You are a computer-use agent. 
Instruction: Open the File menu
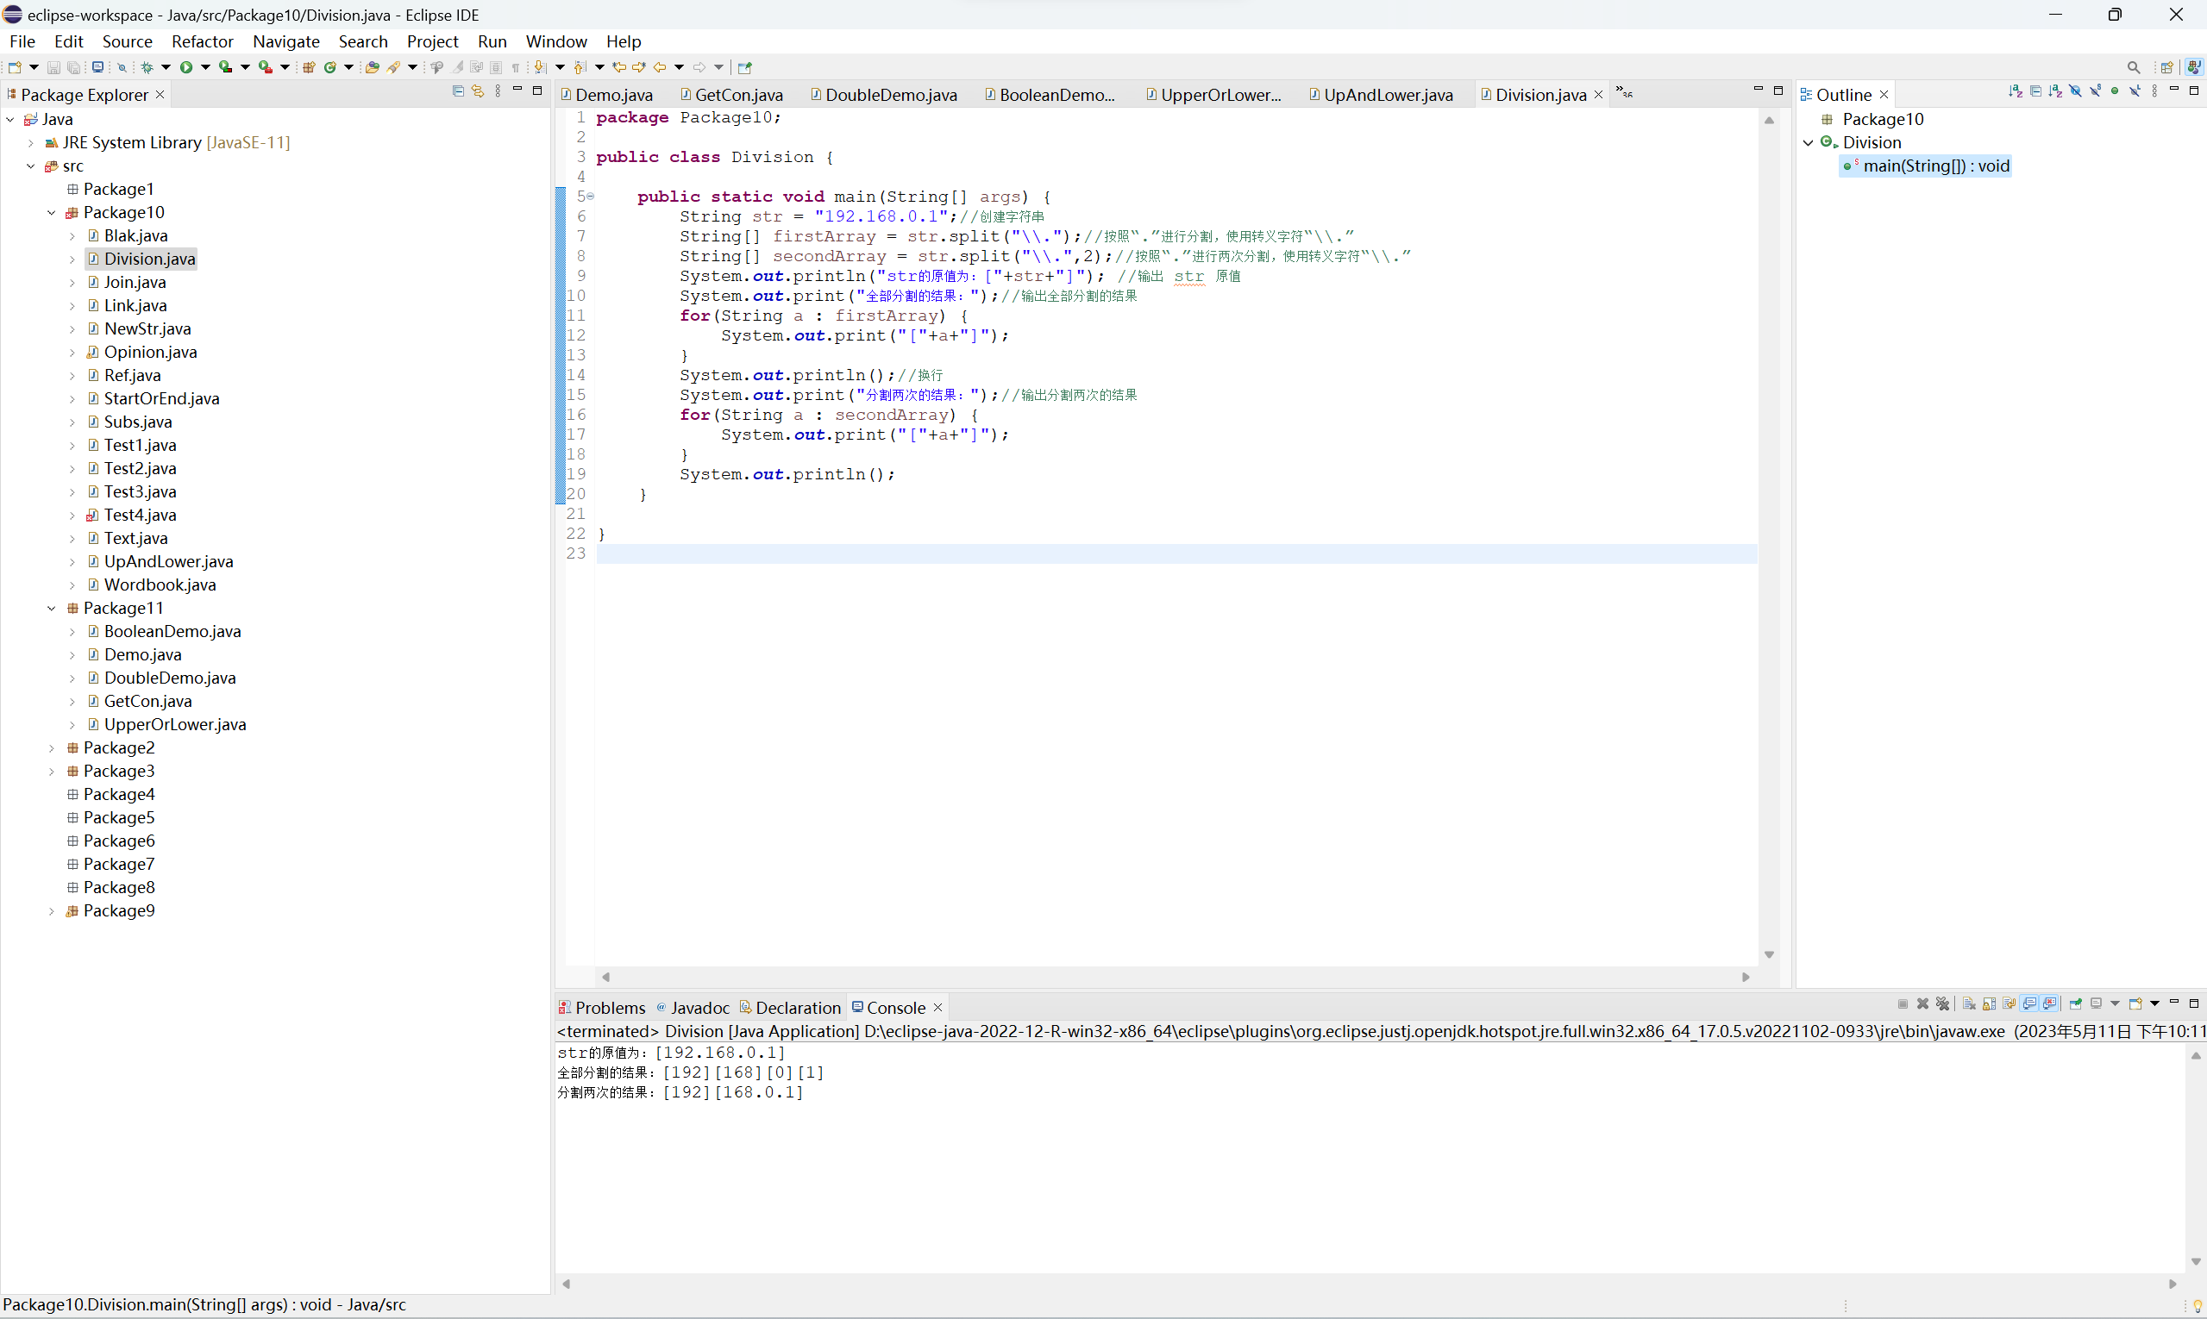coord(22,41)
